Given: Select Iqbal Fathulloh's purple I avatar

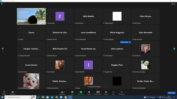Looking at the screenshot, I should 88,65.
